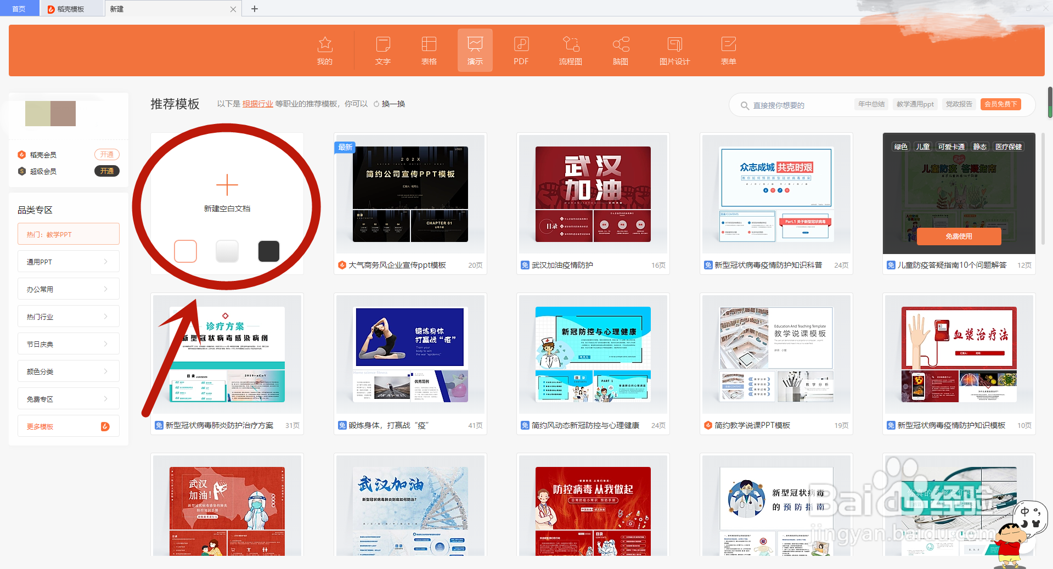Select the 演示 presentation icon
The height and width of the screenshot is (569, 1053).
click(474, 50)
